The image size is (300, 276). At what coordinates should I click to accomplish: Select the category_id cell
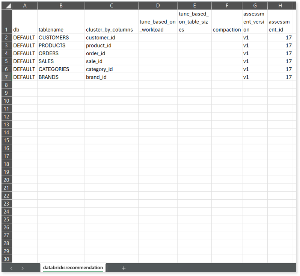tap(112, 69)
